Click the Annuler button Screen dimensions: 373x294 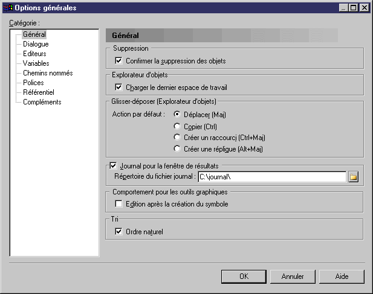click(x=293, y=276)
